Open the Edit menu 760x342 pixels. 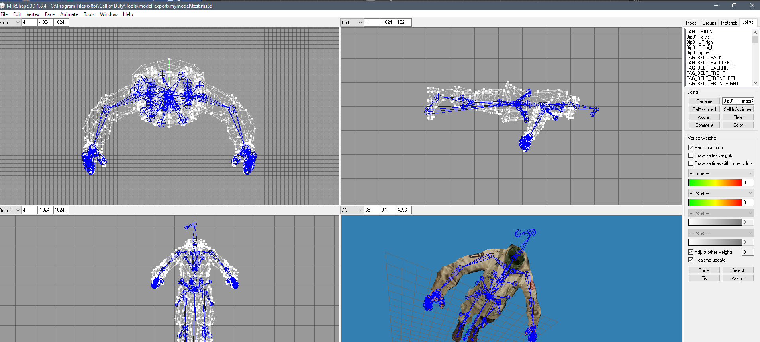(17, 14)
